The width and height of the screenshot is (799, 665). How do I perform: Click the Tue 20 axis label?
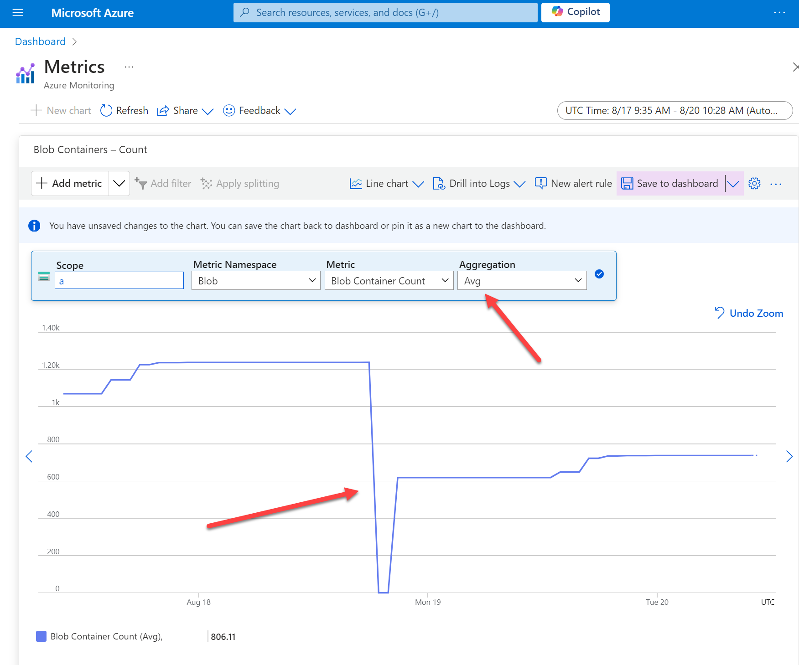pos(657,602)
